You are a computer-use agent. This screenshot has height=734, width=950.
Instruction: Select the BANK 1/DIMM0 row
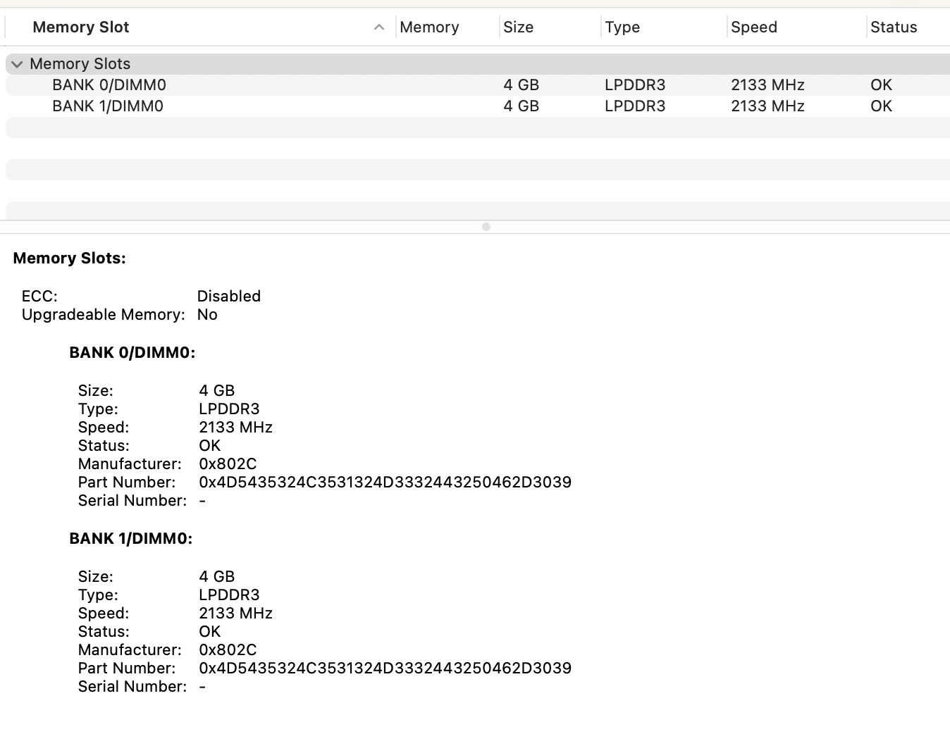(478, 106)
